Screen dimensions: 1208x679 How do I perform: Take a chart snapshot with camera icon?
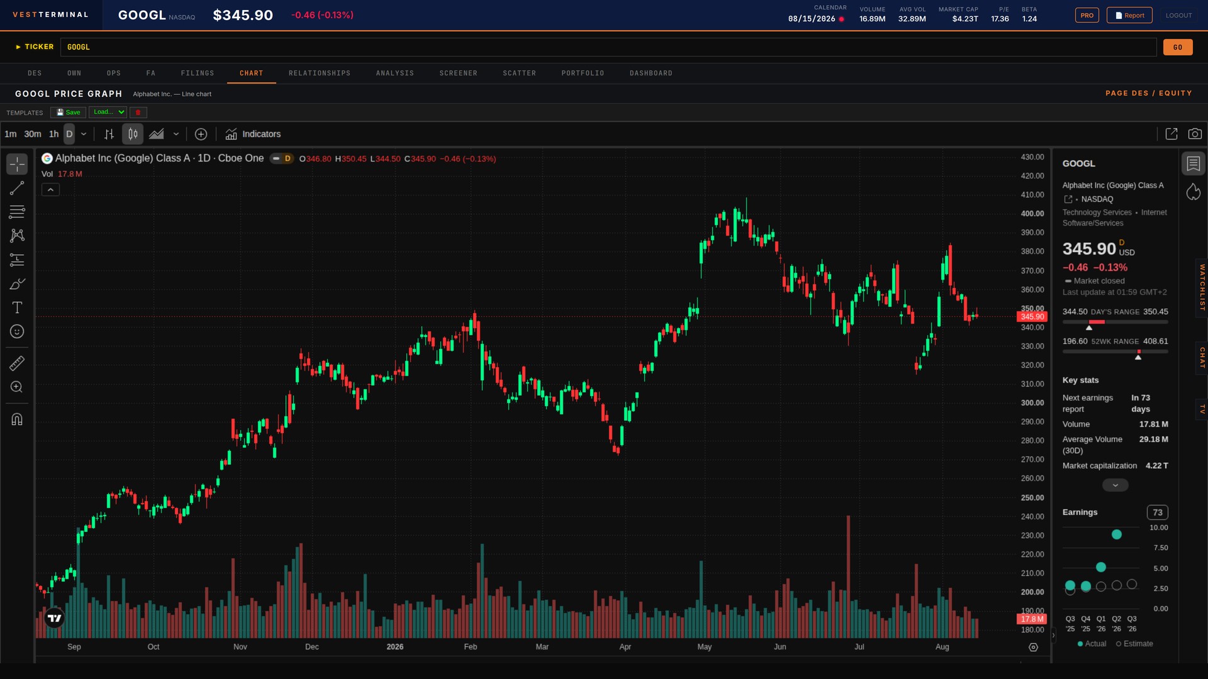[1195, 134]
